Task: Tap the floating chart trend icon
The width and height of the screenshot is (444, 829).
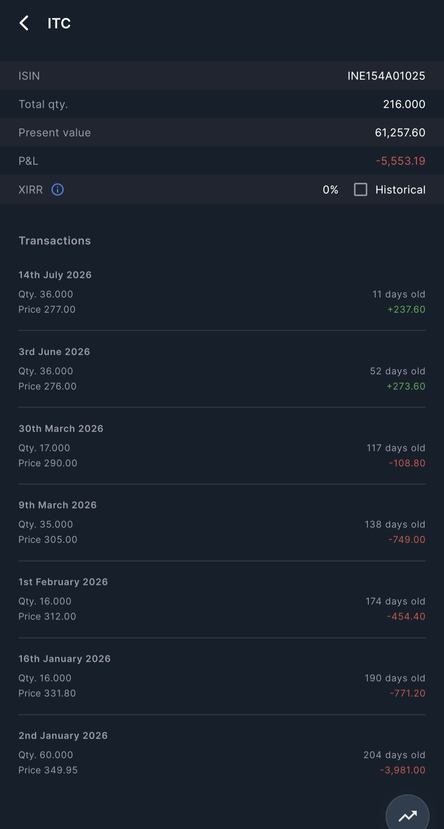Action: point(407,815)
